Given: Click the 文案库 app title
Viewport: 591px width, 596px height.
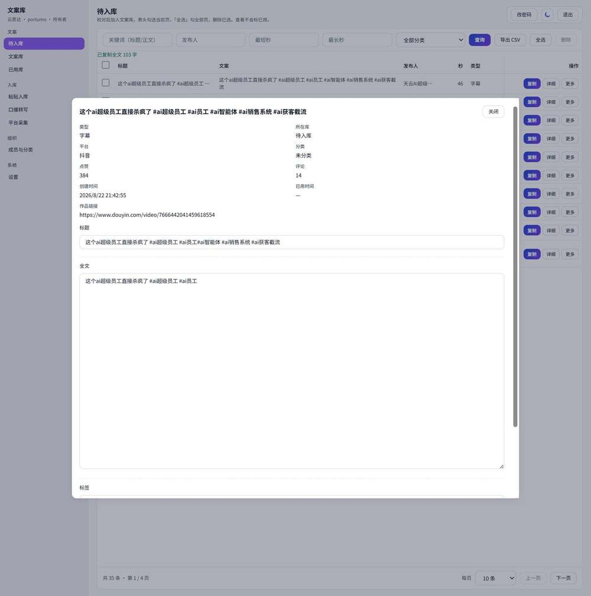Looking at the screenshot, I should coord(17,10).
